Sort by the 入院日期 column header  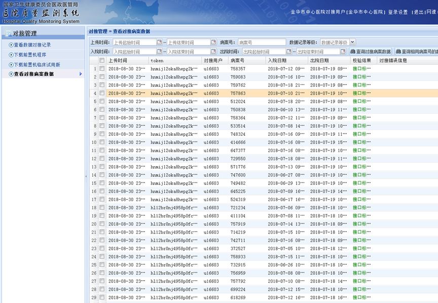pos(286,60)
